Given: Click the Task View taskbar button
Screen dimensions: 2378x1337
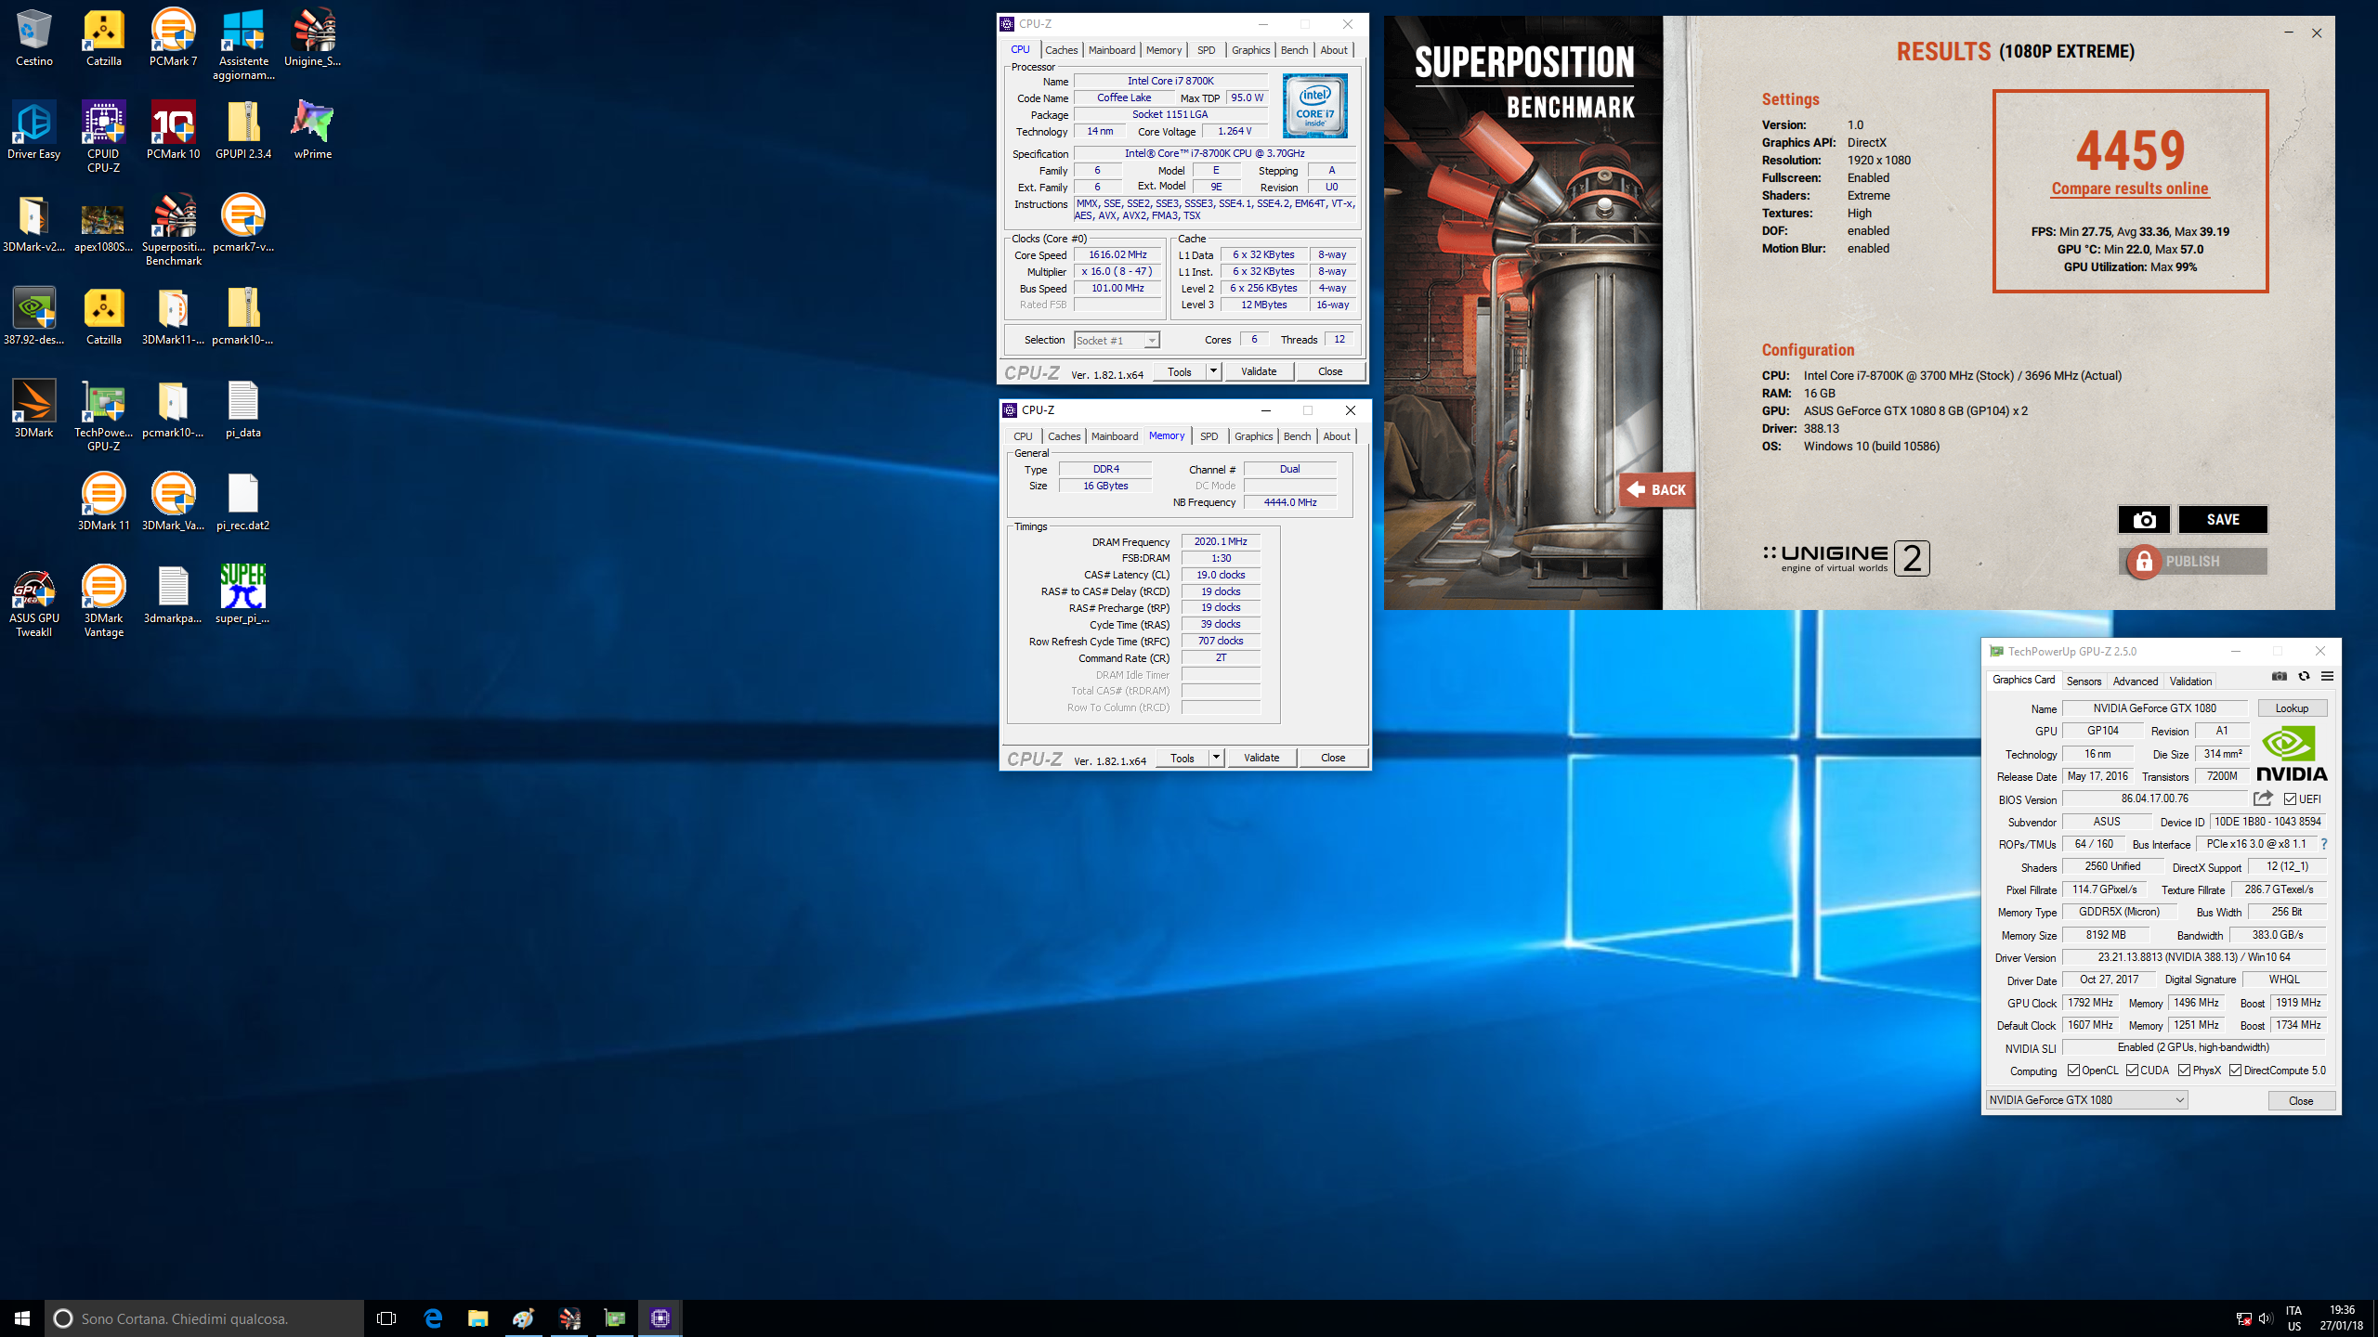Looking at the screenshot, I should coord(386,1318).
